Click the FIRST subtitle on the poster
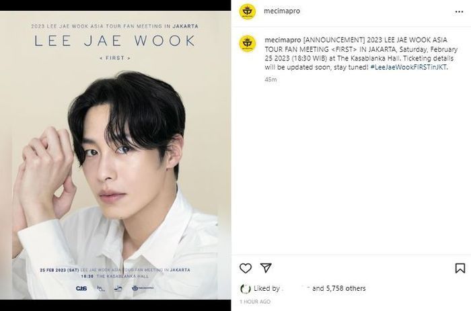This screenshot has width=471, height=311. pos(115,58)
